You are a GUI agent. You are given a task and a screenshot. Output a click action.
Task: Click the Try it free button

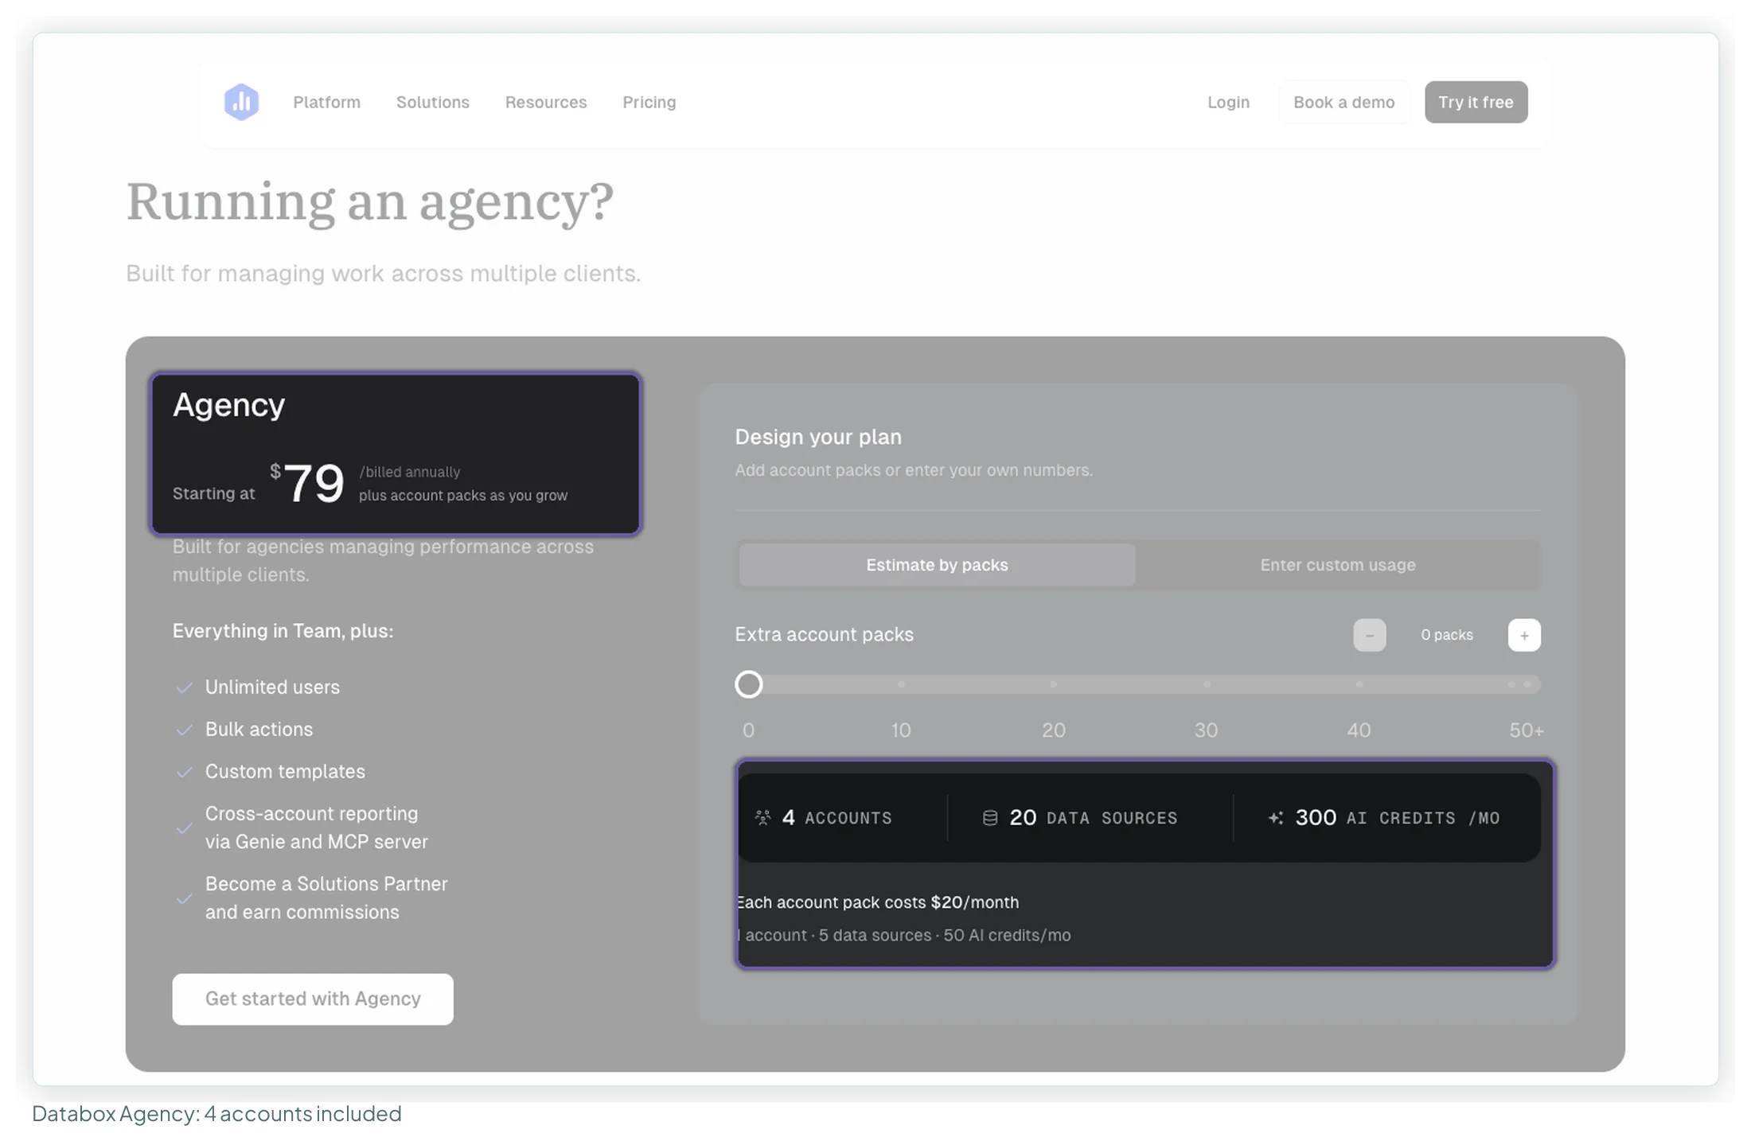1476,102
